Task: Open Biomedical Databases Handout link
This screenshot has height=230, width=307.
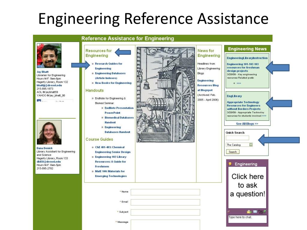Action: point(119,120)
